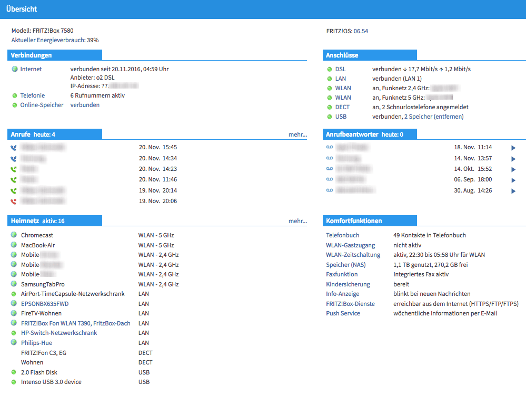The height and width of the screenshot is (394, 526).
Task: Click voicemail icon for 30. Aug. 14:26 message
Action: [330, 190]
